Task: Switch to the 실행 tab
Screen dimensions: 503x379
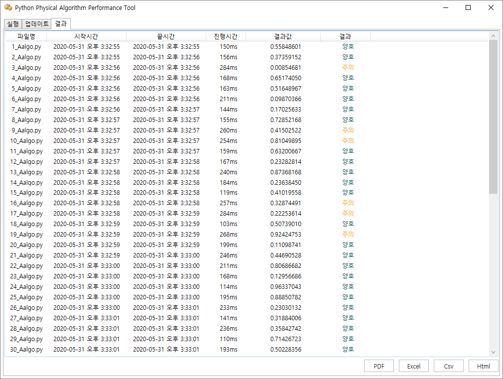Action: click(13, 24)
